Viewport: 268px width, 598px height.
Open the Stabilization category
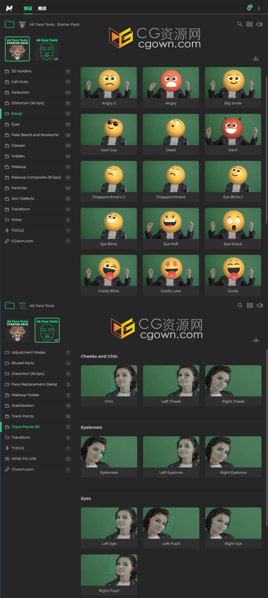(36, 406)
